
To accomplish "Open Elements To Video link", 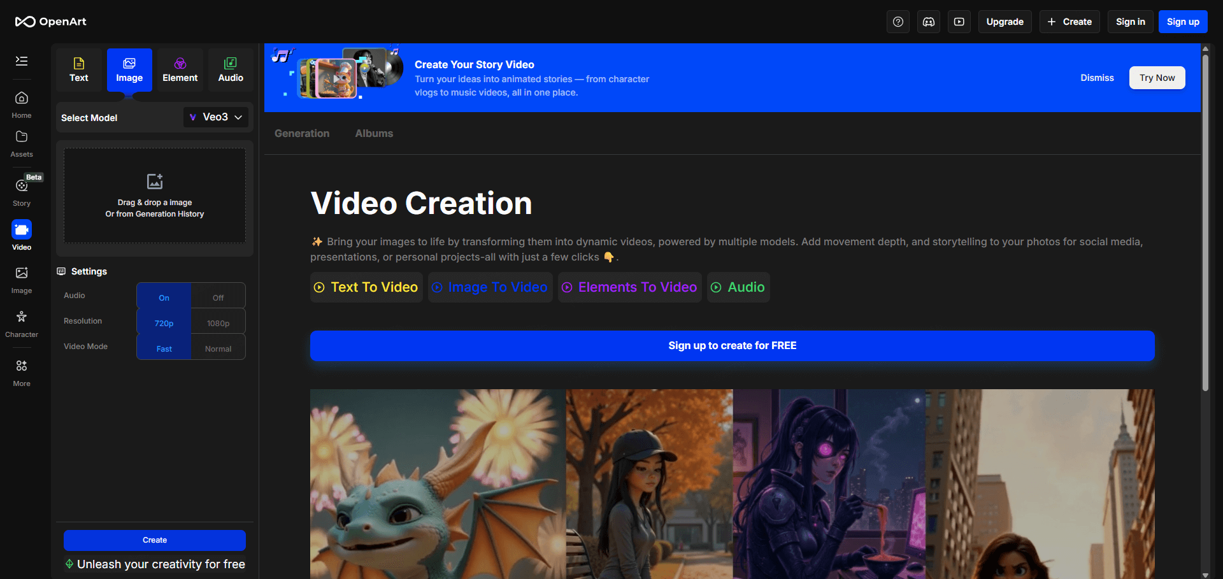I will tap(629, 287).
